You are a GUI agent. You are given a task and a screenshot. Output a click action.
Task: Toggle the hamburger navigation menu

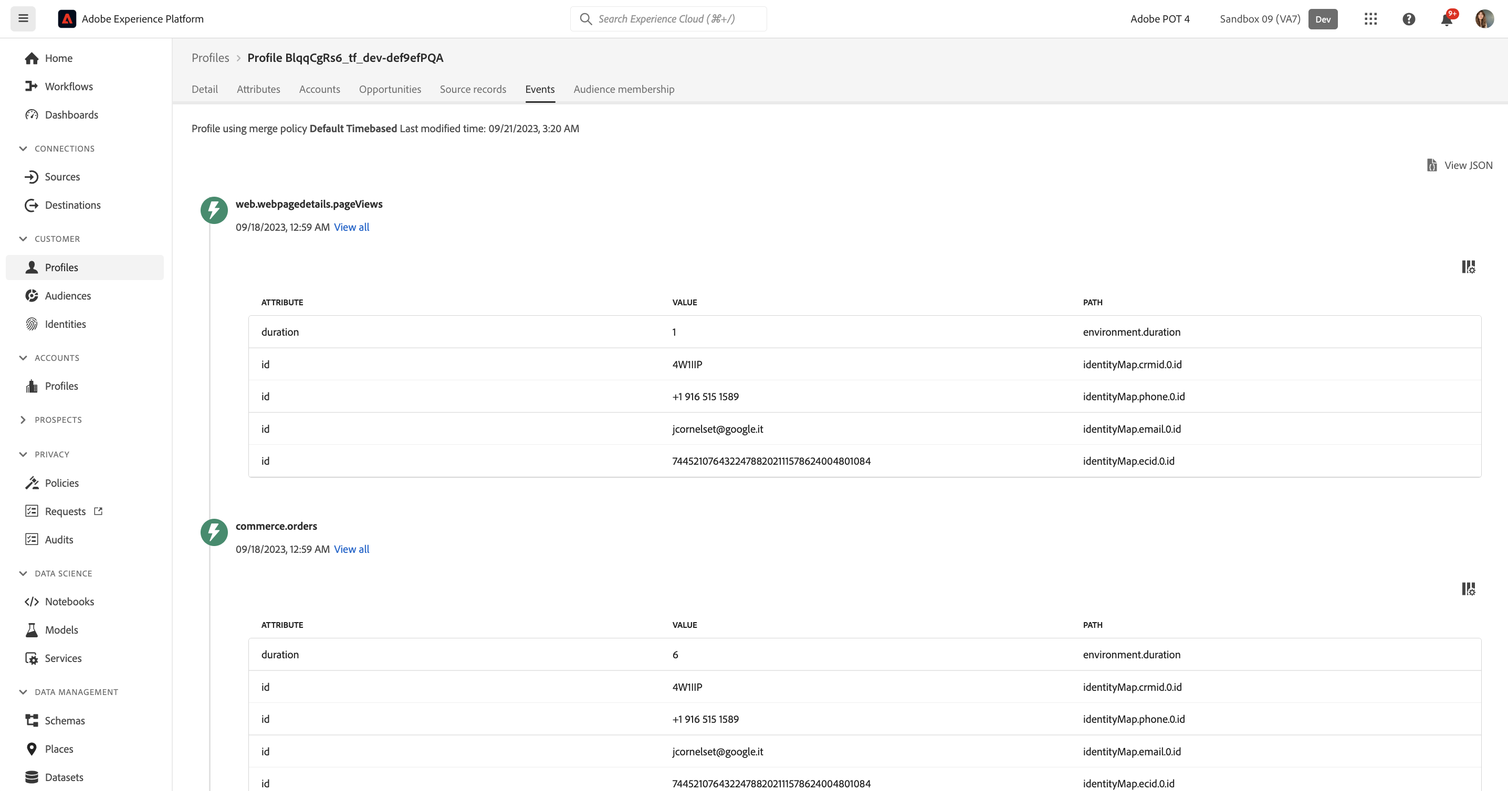pyautogui.click(x=24, y=19)
